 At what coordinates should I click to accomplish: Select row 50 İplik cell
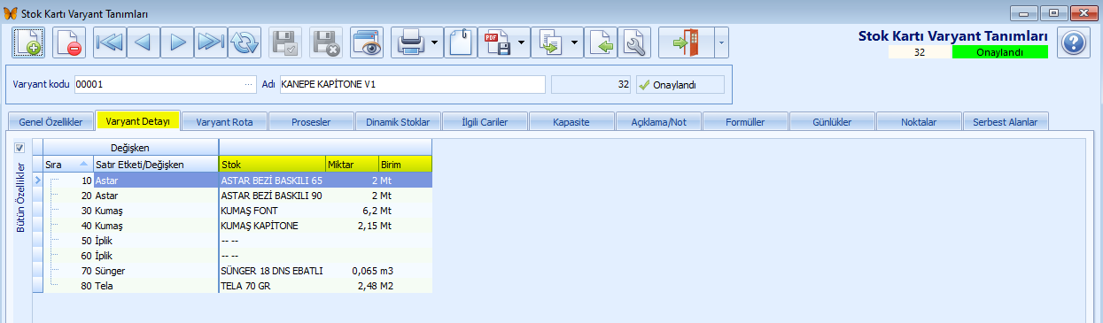[156, 241]
